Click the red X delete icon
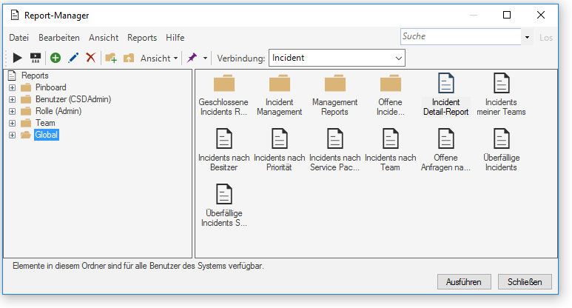572x308 pixels. coord(91,58)
